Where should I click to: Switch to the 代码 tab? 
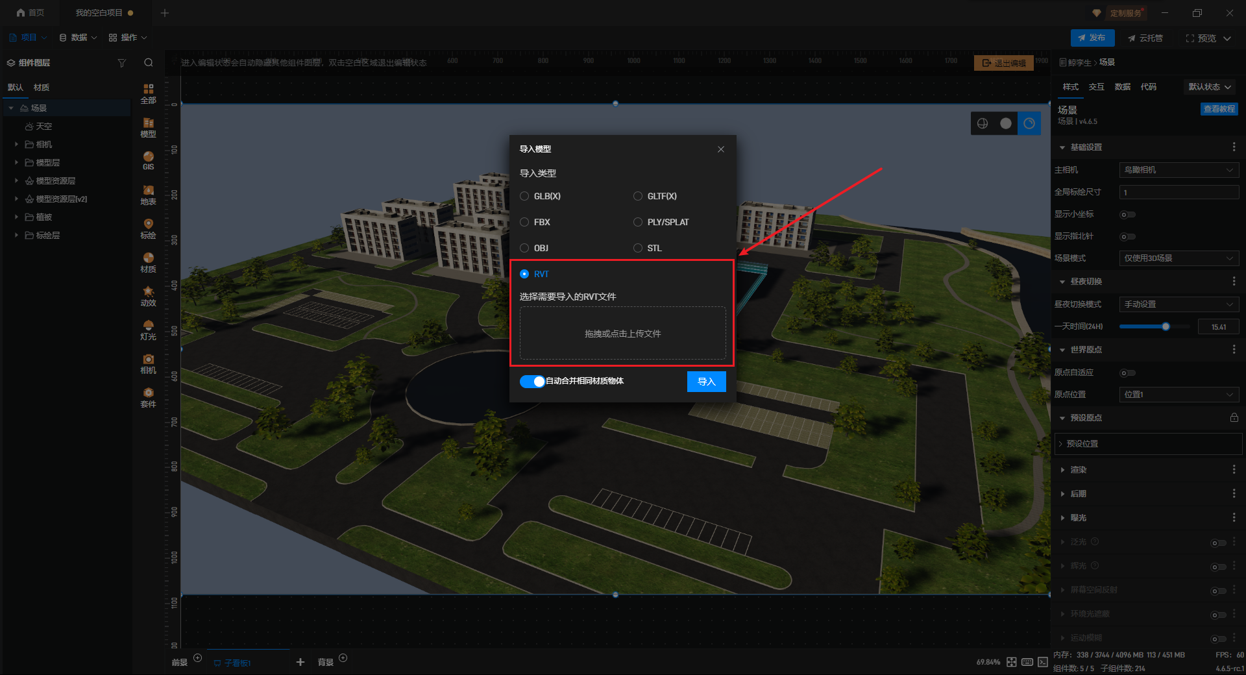click(1149, 87)
